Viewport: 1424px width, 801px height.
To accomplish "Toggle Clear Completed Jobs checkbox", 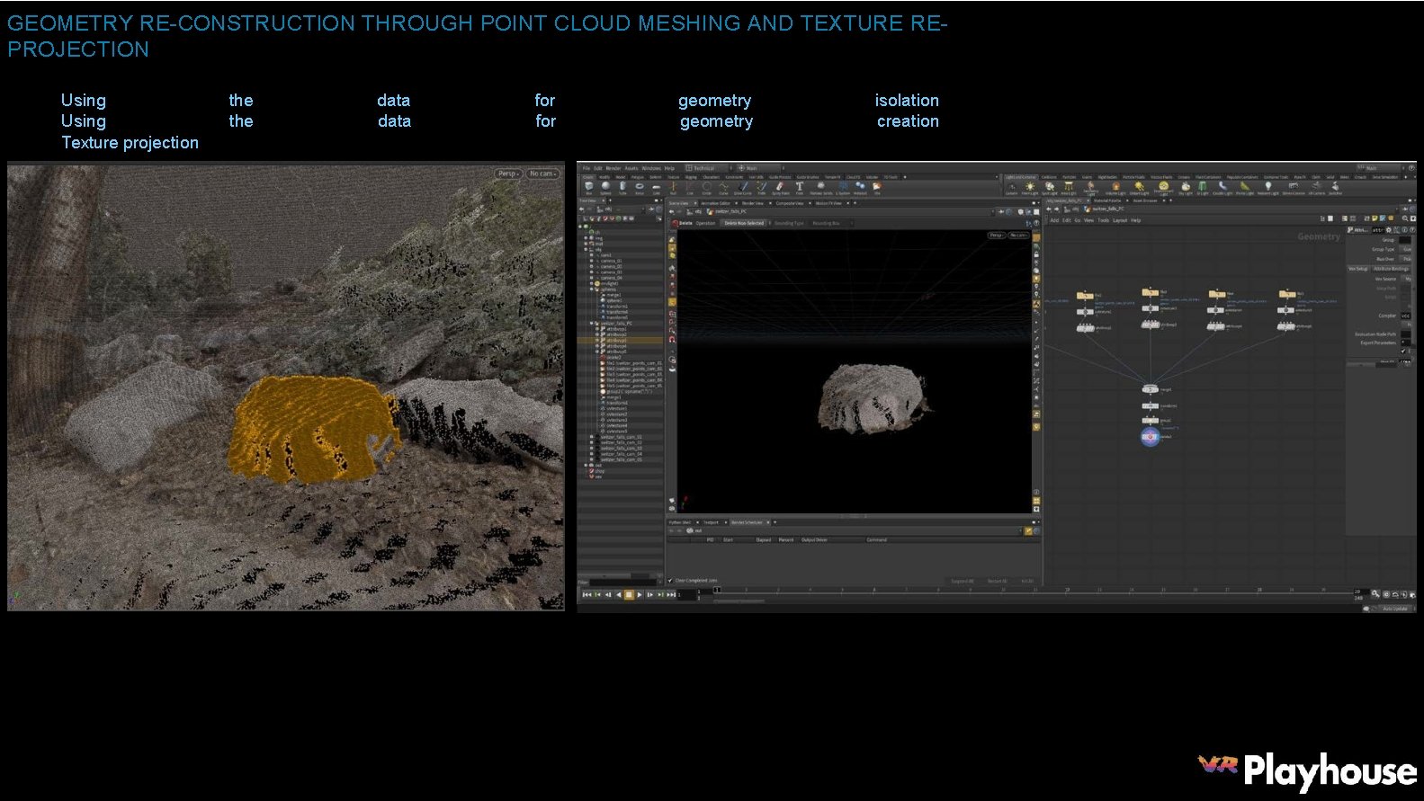I will (670, 581).
